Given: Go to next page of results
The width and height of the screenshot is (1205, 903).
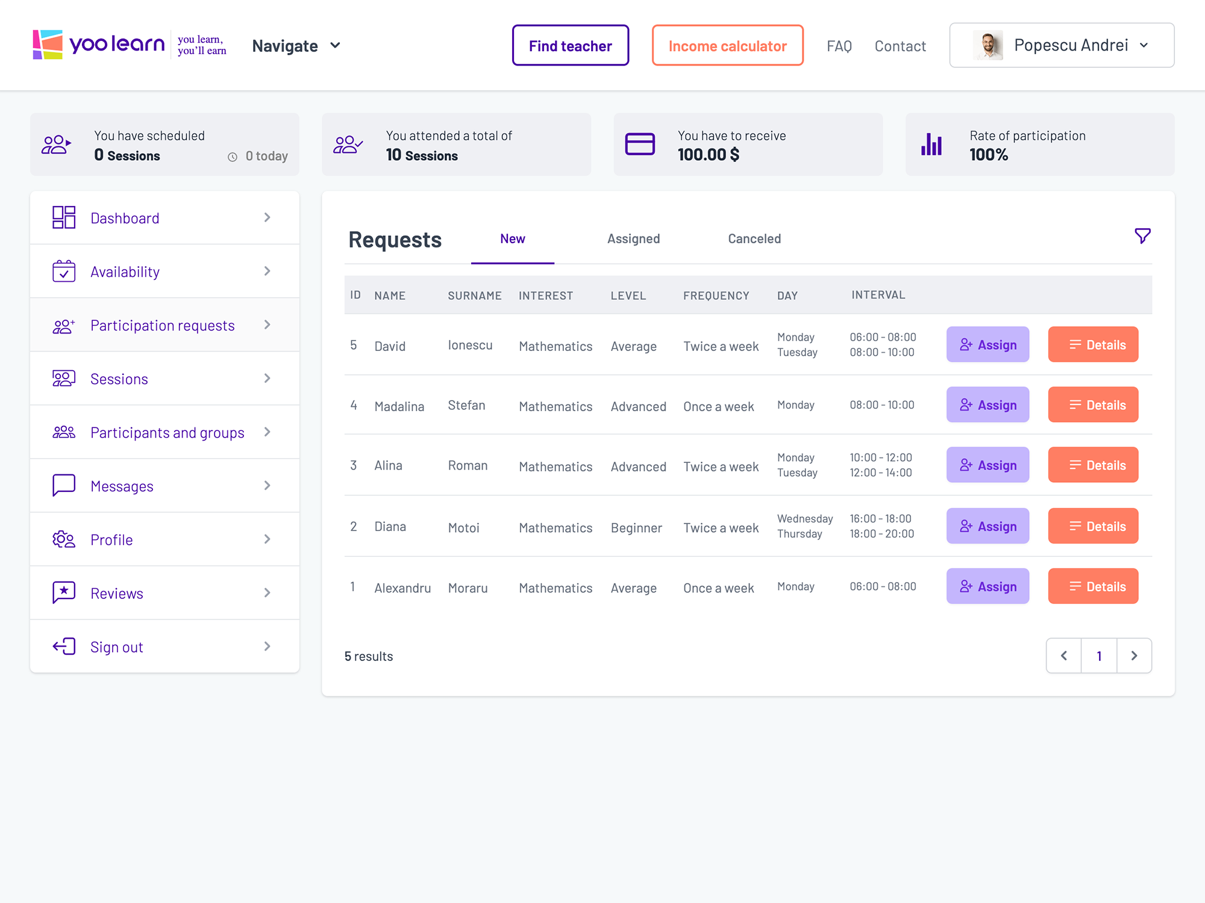Looking at the screenshot, I should click(1134, 656).
